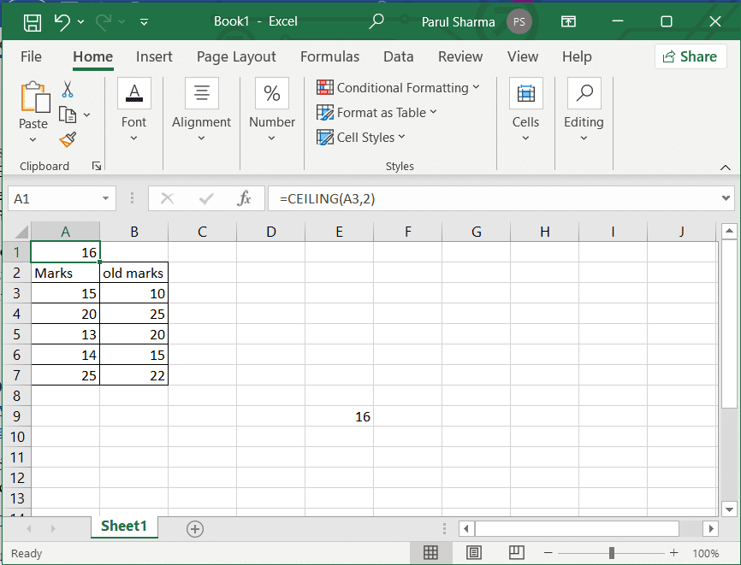Switch to the Review tab

(x=460, y=56)
